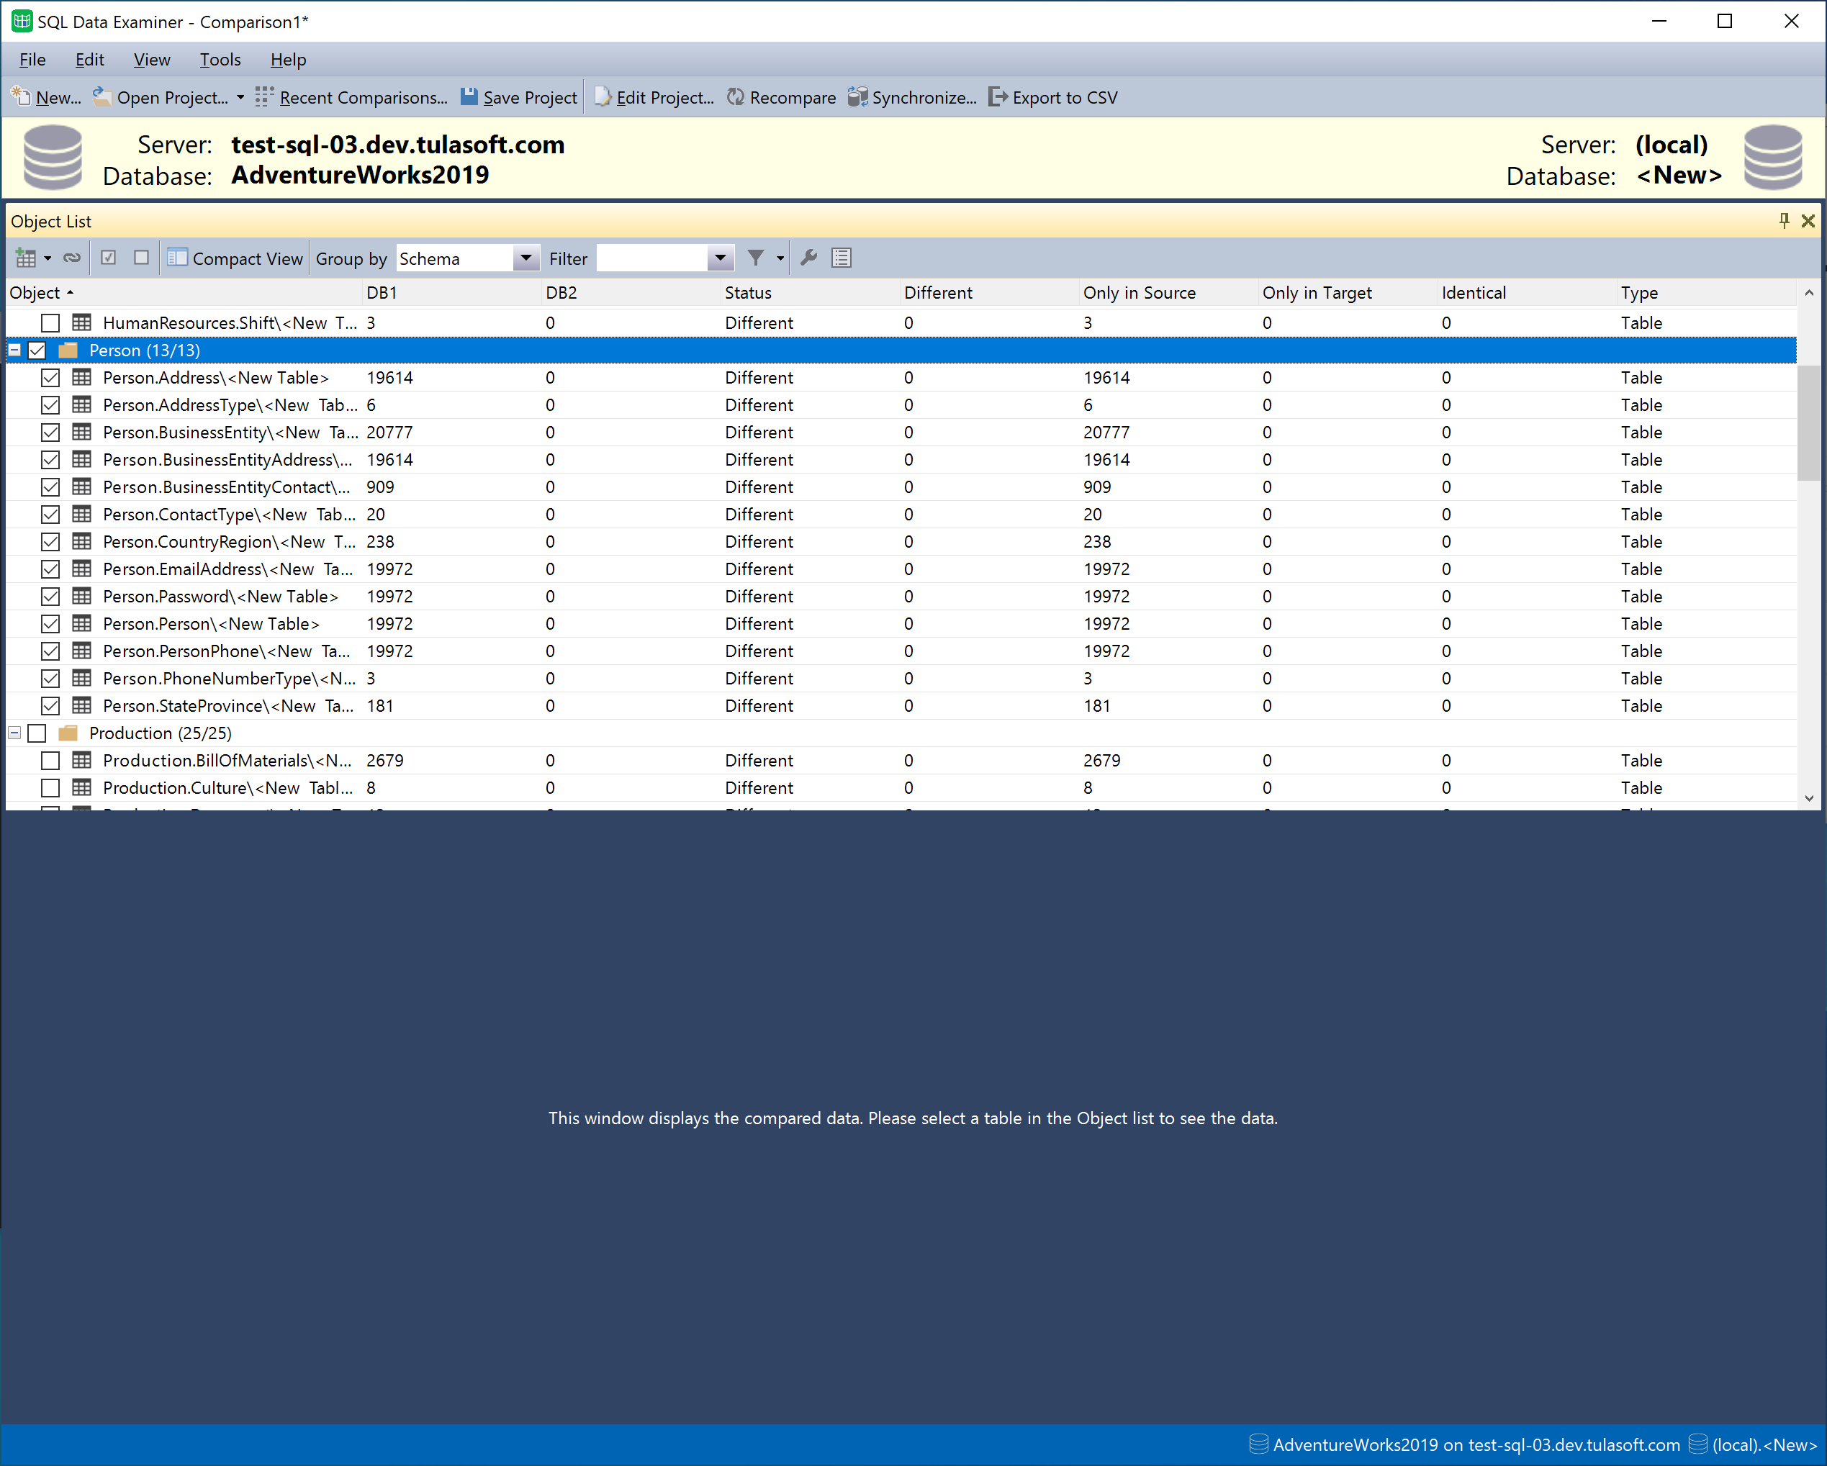The image size is (1827, 1466).
Task: Click status bar AdventureWorks2019 source connection
Action: (x=1464, y=1444)
